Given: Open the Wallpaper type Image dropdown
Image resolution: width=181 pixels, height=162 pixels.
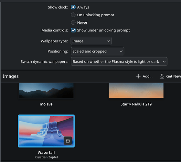Looking at the screenshot, I should point(91,41).
